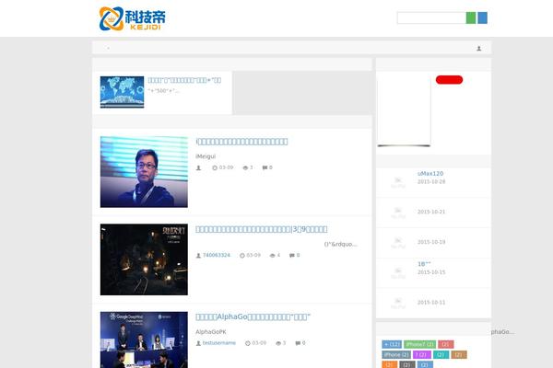Click comment icon in AlphaGo article row
This screenshot has width=553, height=368.
click(298, 343)
